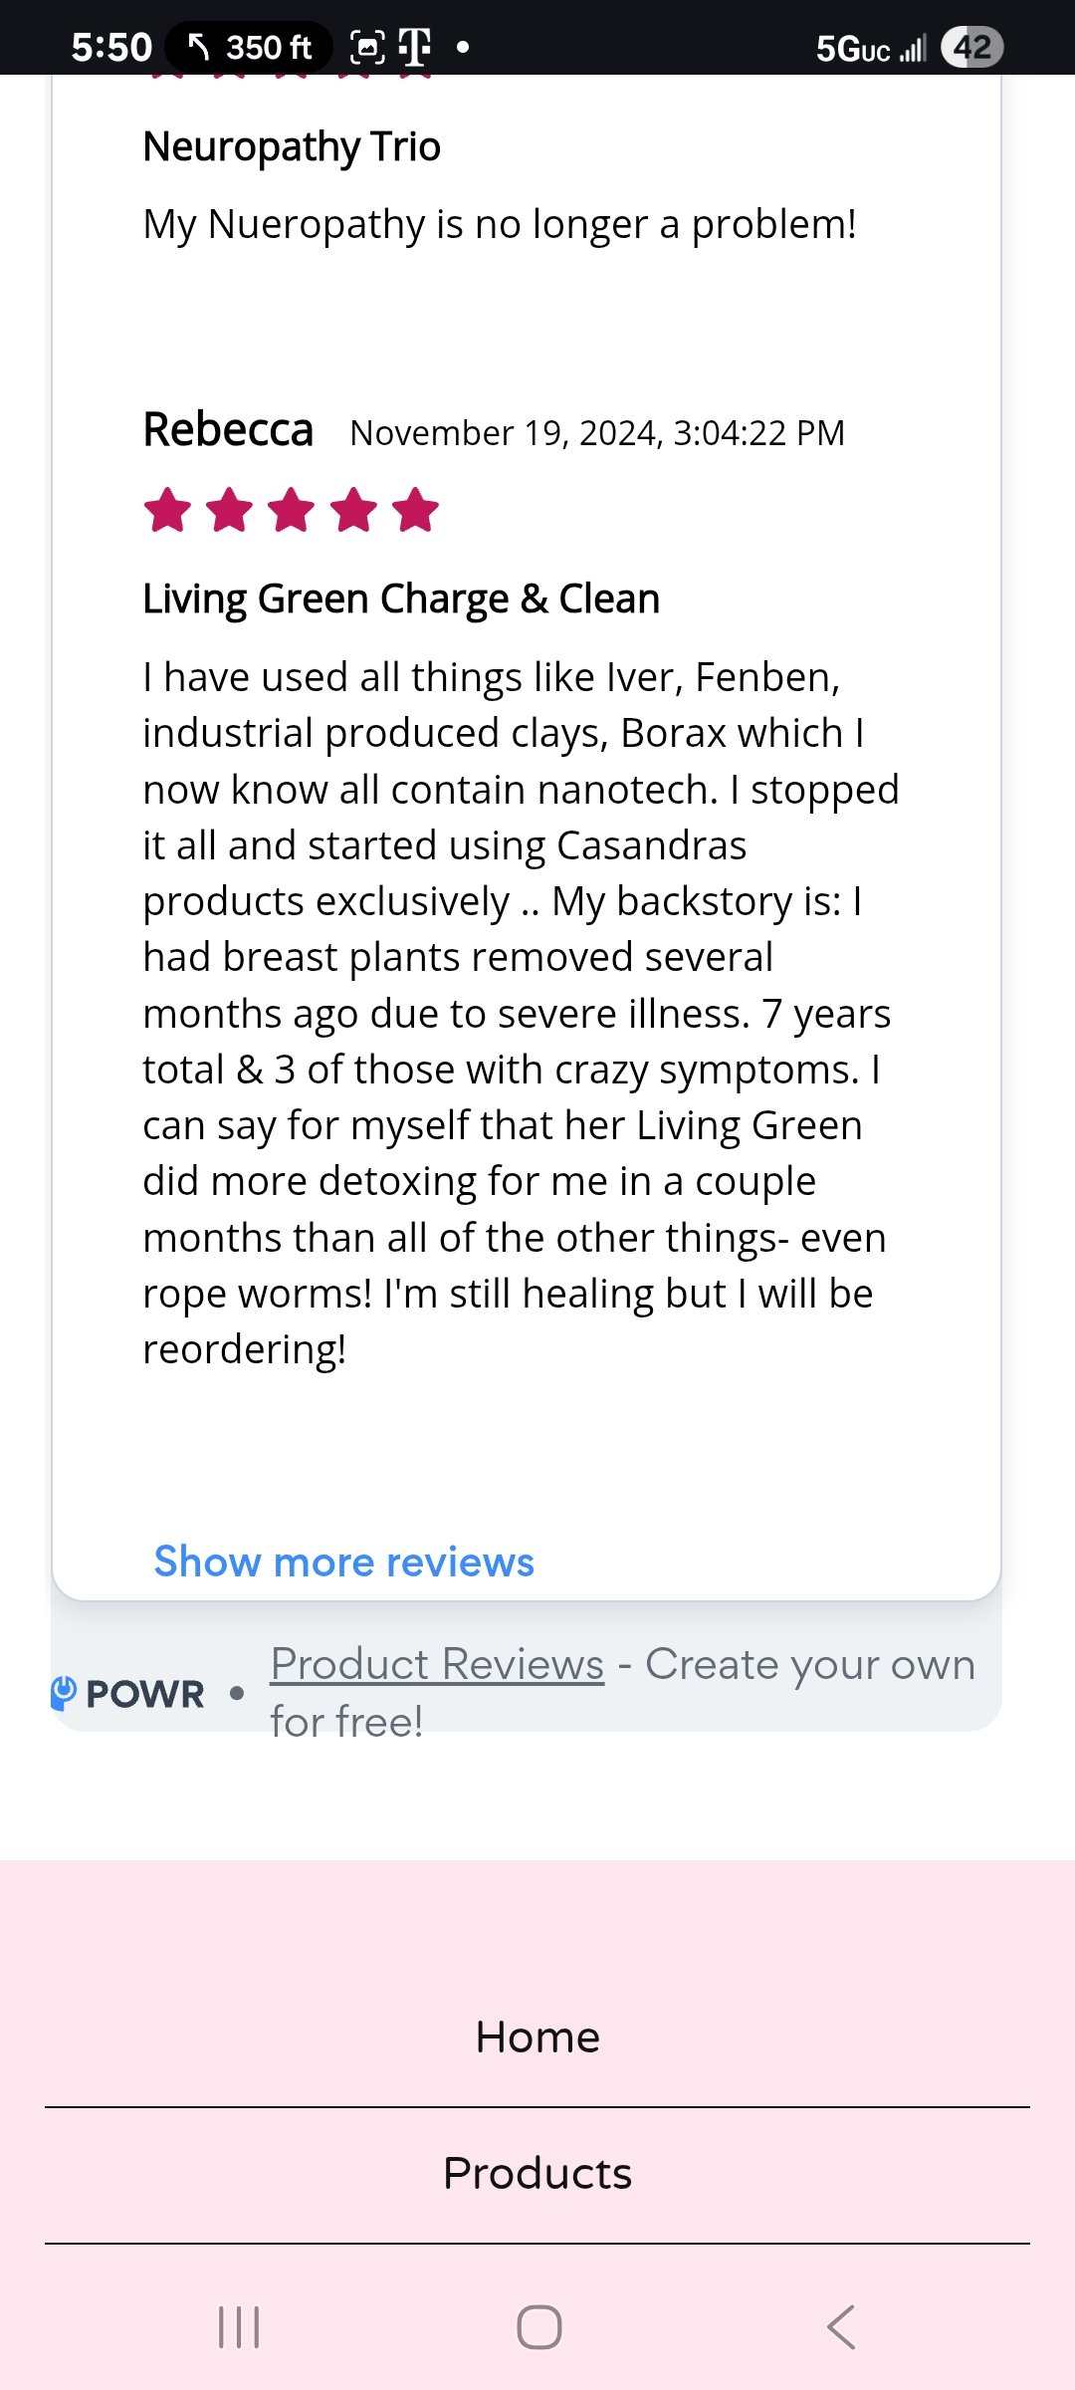1075x2390 pixels.
Task: Open the Product Reviews link
Action: pos(437,1664)
